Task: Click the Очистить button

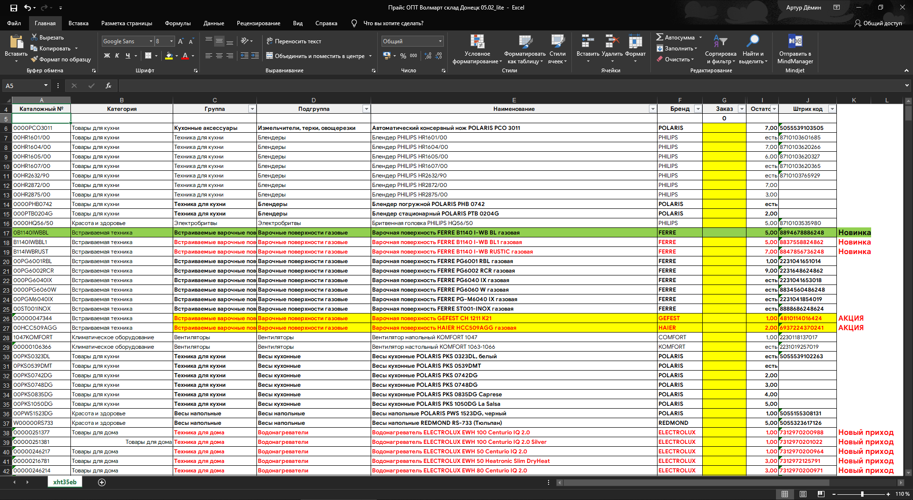Action: (675, 59)
